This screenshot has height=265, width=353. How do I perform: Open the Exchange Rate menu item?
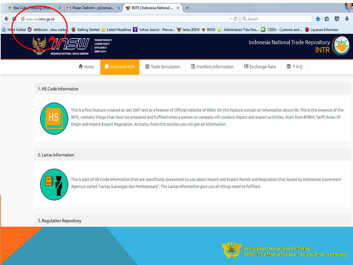tap(260, 67)
